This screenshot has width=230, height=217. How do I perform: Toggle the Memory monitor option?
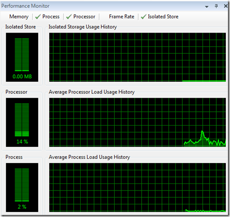coord(19,17)
